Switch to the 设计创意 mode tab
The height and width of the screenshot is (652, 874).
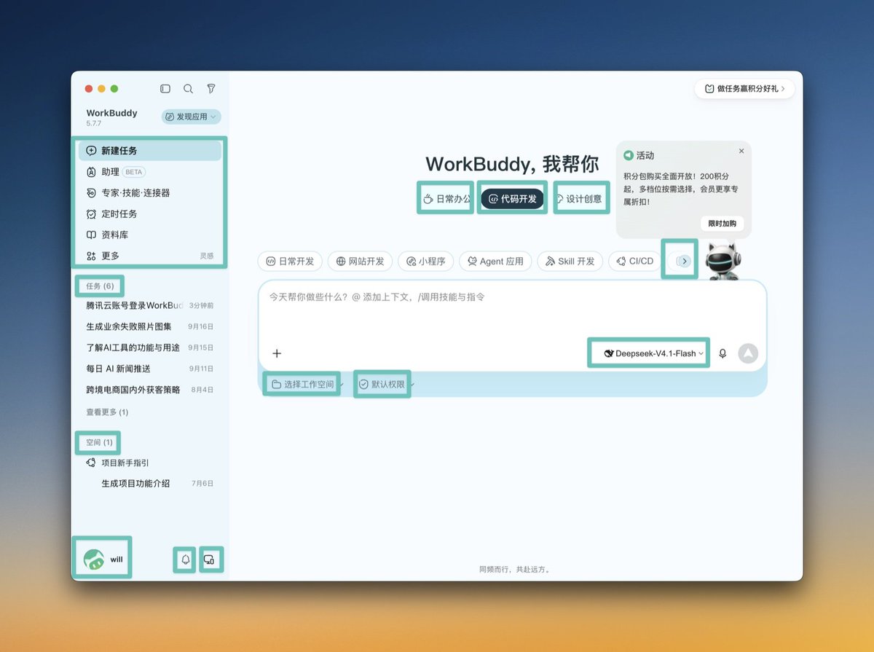point(579,198)
